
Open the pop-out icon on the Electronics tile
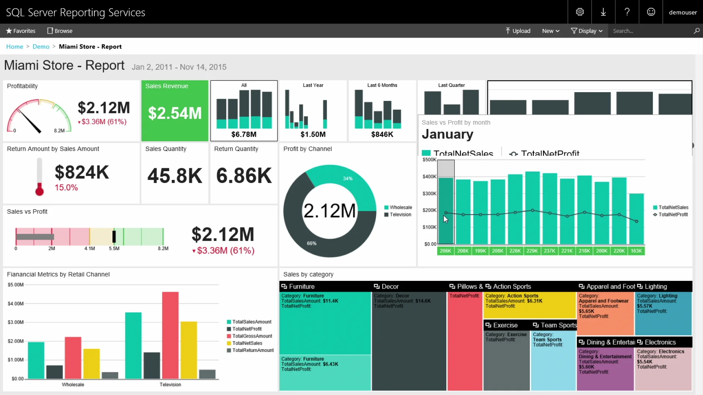tap(640, 342)
